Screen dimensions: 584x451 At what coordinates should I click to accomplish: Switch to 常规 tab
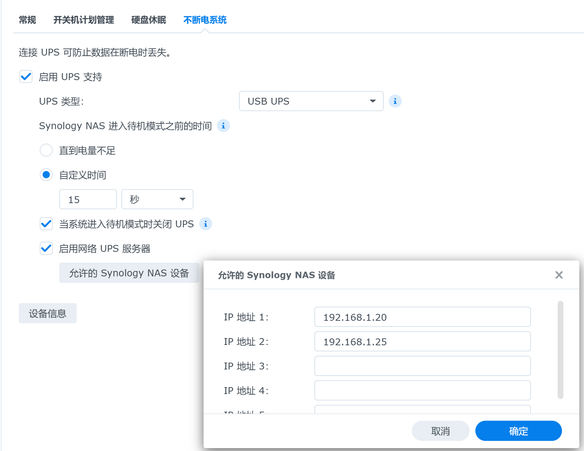click(27, 20)
